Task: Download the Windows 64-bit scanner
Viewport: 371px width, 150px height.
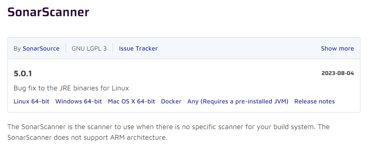Action: tap(79, 101)
